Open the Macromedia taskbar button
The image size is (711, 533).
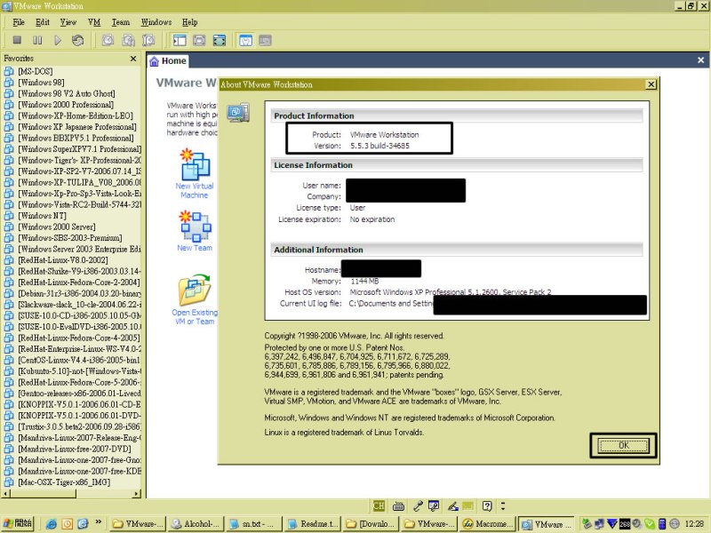point(486,523)
